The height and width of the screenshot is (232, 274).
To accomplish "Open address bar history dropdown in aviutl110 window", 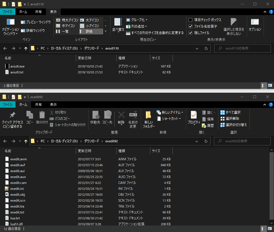I will (197, 48).
